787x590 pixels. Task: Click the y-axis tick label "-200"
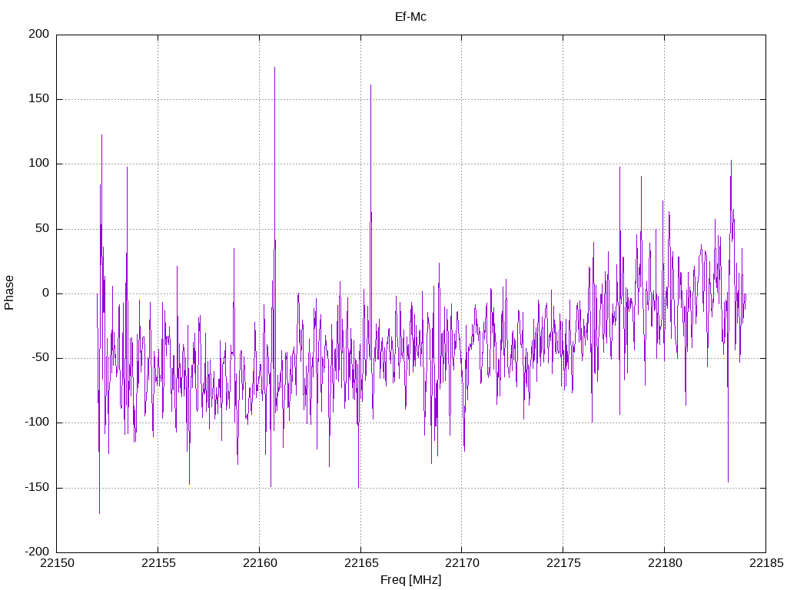click(37, 552)
